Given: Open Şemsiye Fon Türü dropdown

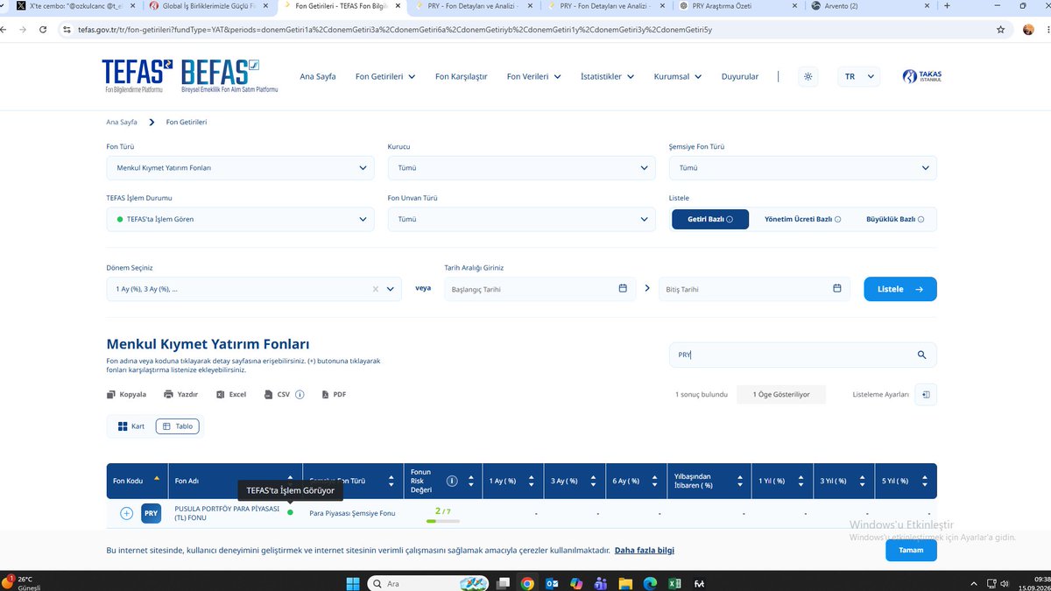Looking at the screenshot, I should (802, 167).
